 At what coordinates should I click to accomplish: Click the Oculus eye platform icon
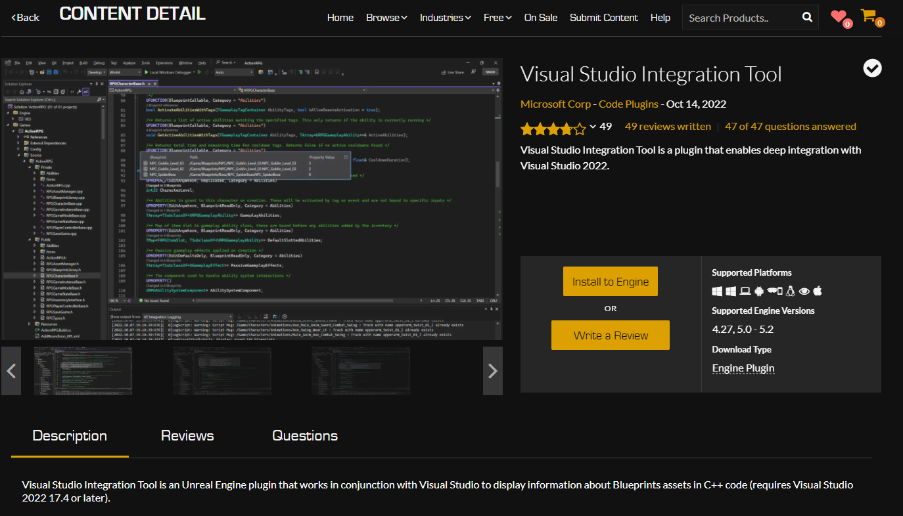pyautogui.click(x=804, y=291)
